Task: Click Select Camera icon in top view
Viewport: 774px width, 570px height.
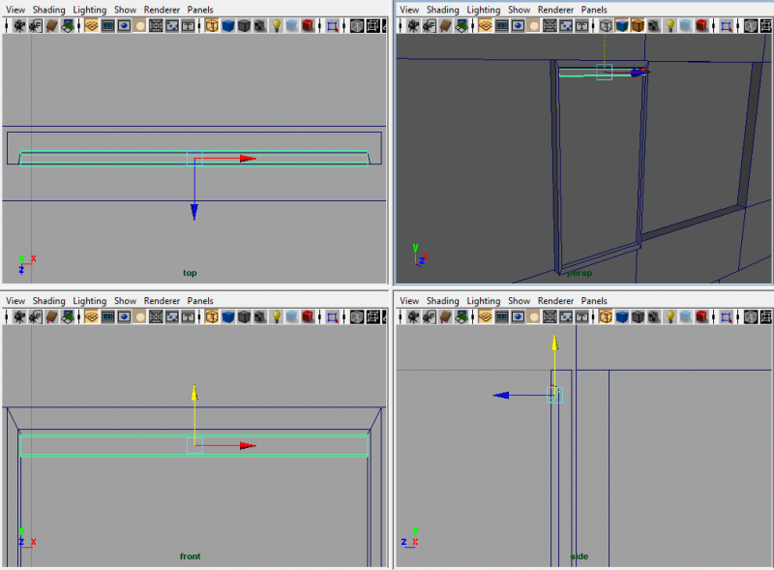Action: point(17,26)
